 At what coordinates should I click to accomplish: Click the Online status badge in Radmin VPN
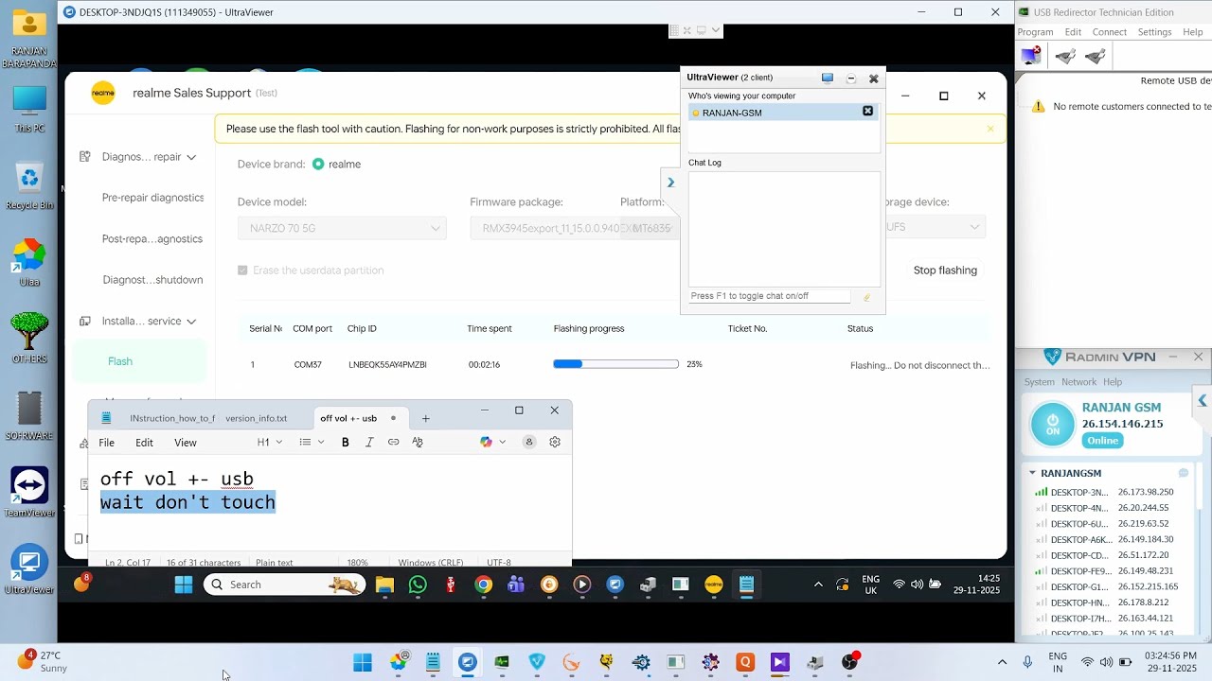pos(1102,441)
